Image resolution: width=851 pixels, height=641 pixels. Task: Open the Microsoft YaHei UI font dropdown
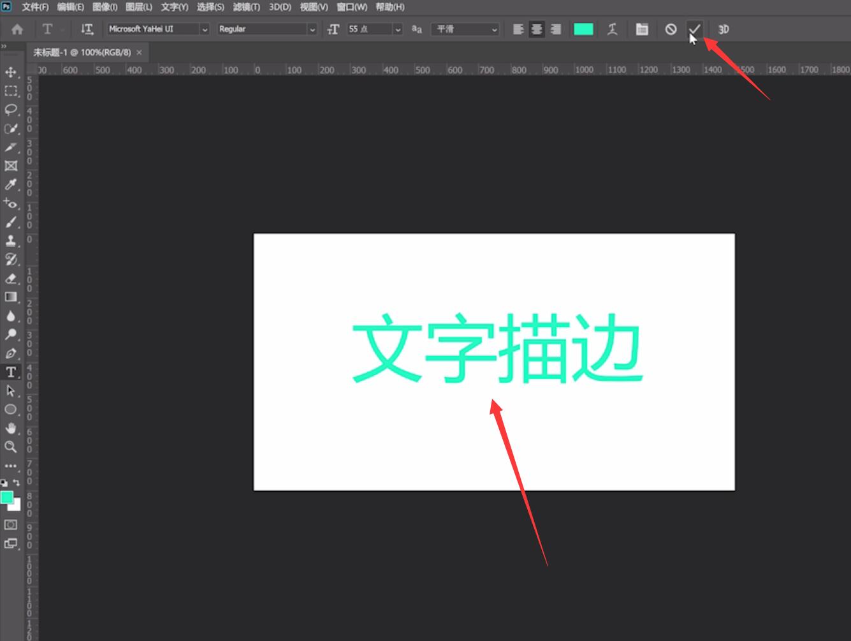click(x=205, y=29)
